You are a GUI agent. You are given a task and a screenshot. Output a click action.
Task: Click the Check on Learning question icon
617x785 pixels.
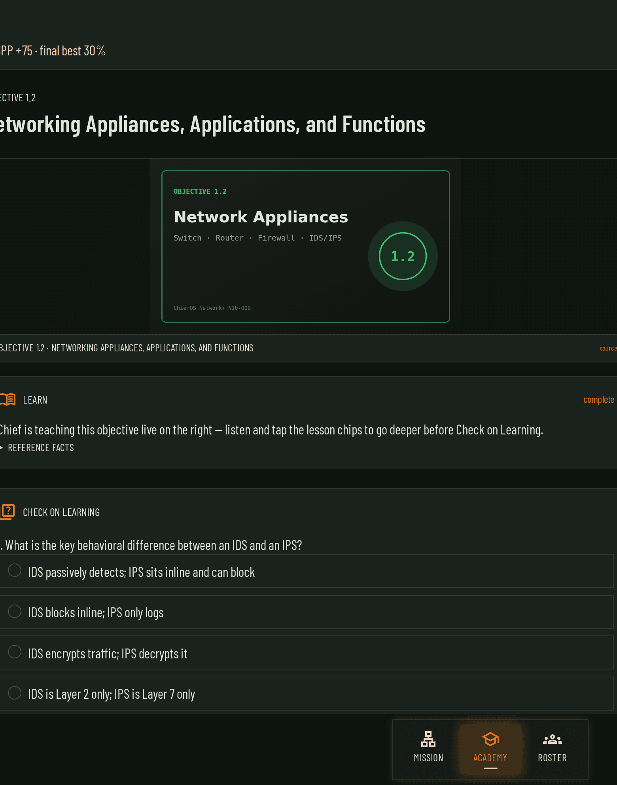click(8, 512)
